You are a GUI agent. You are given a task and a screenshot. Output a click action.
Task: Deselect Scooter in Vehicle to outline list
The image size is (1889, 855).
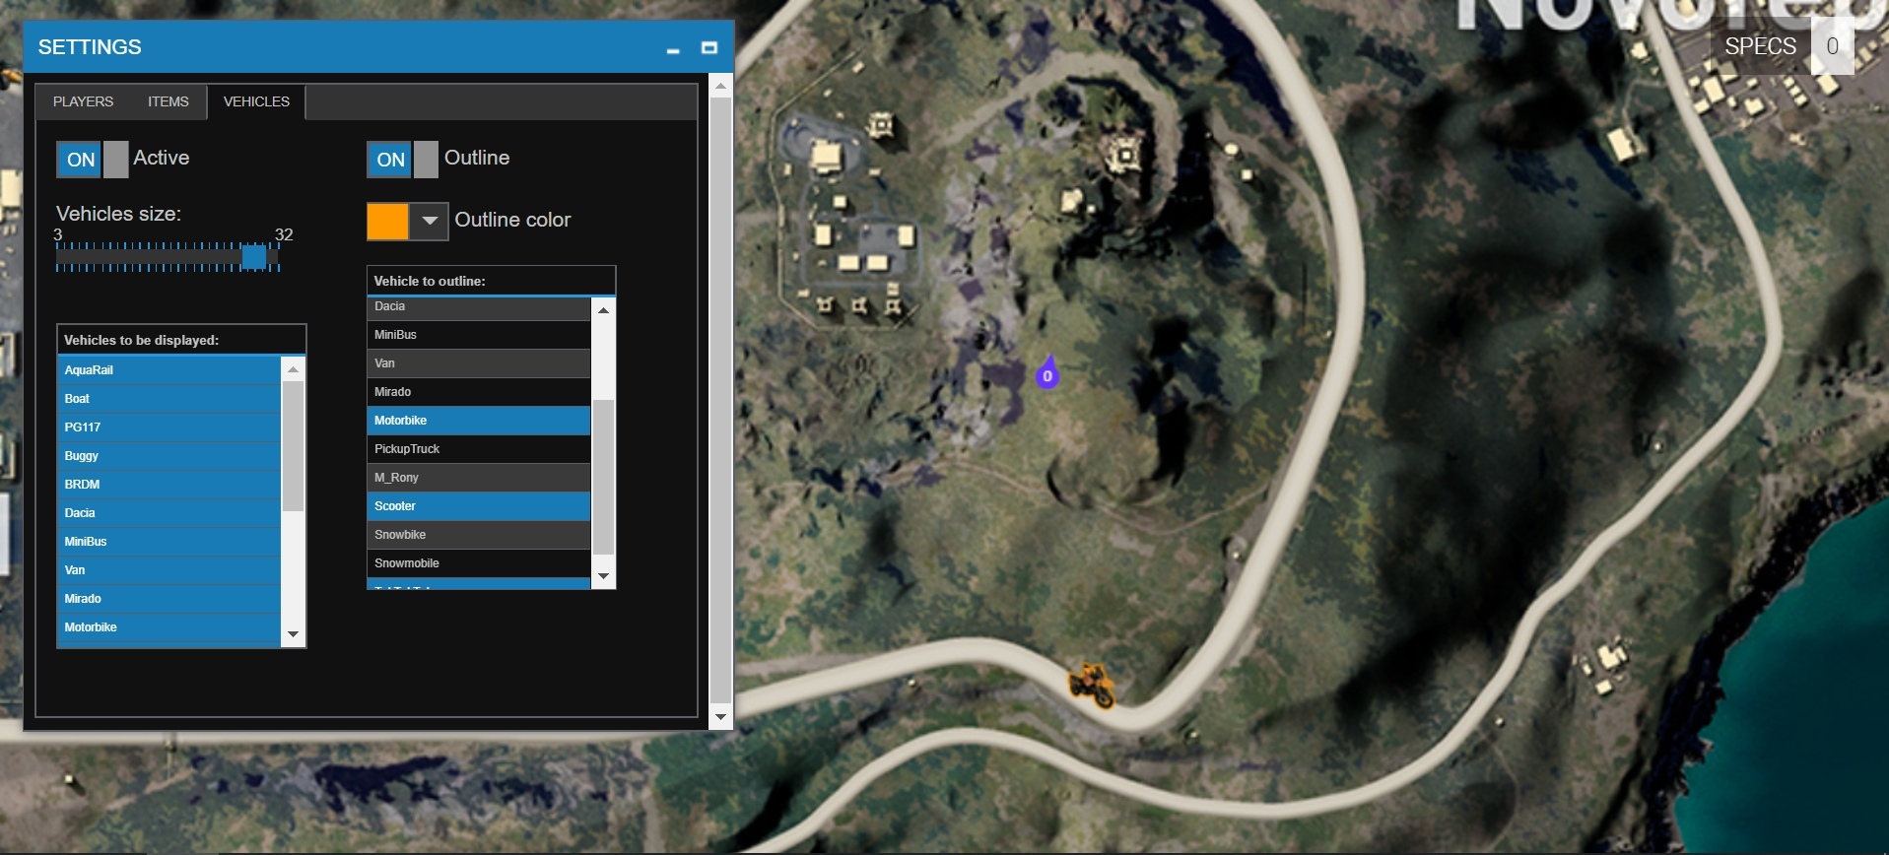pos(479,506)
